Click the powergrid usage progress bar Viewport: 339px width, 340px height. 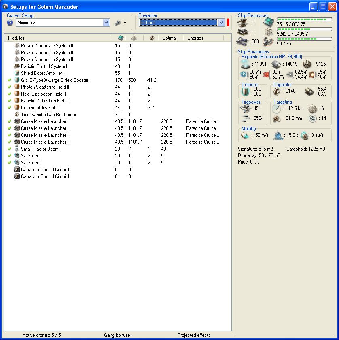click(x=304, y=29)
